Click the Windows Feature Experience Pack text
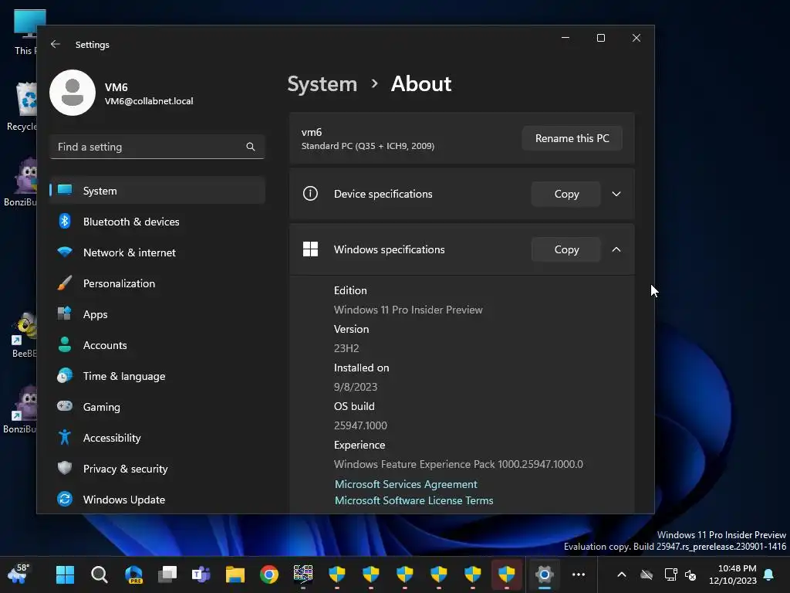This screenshot has width=790, height=593. pos(458,464)
